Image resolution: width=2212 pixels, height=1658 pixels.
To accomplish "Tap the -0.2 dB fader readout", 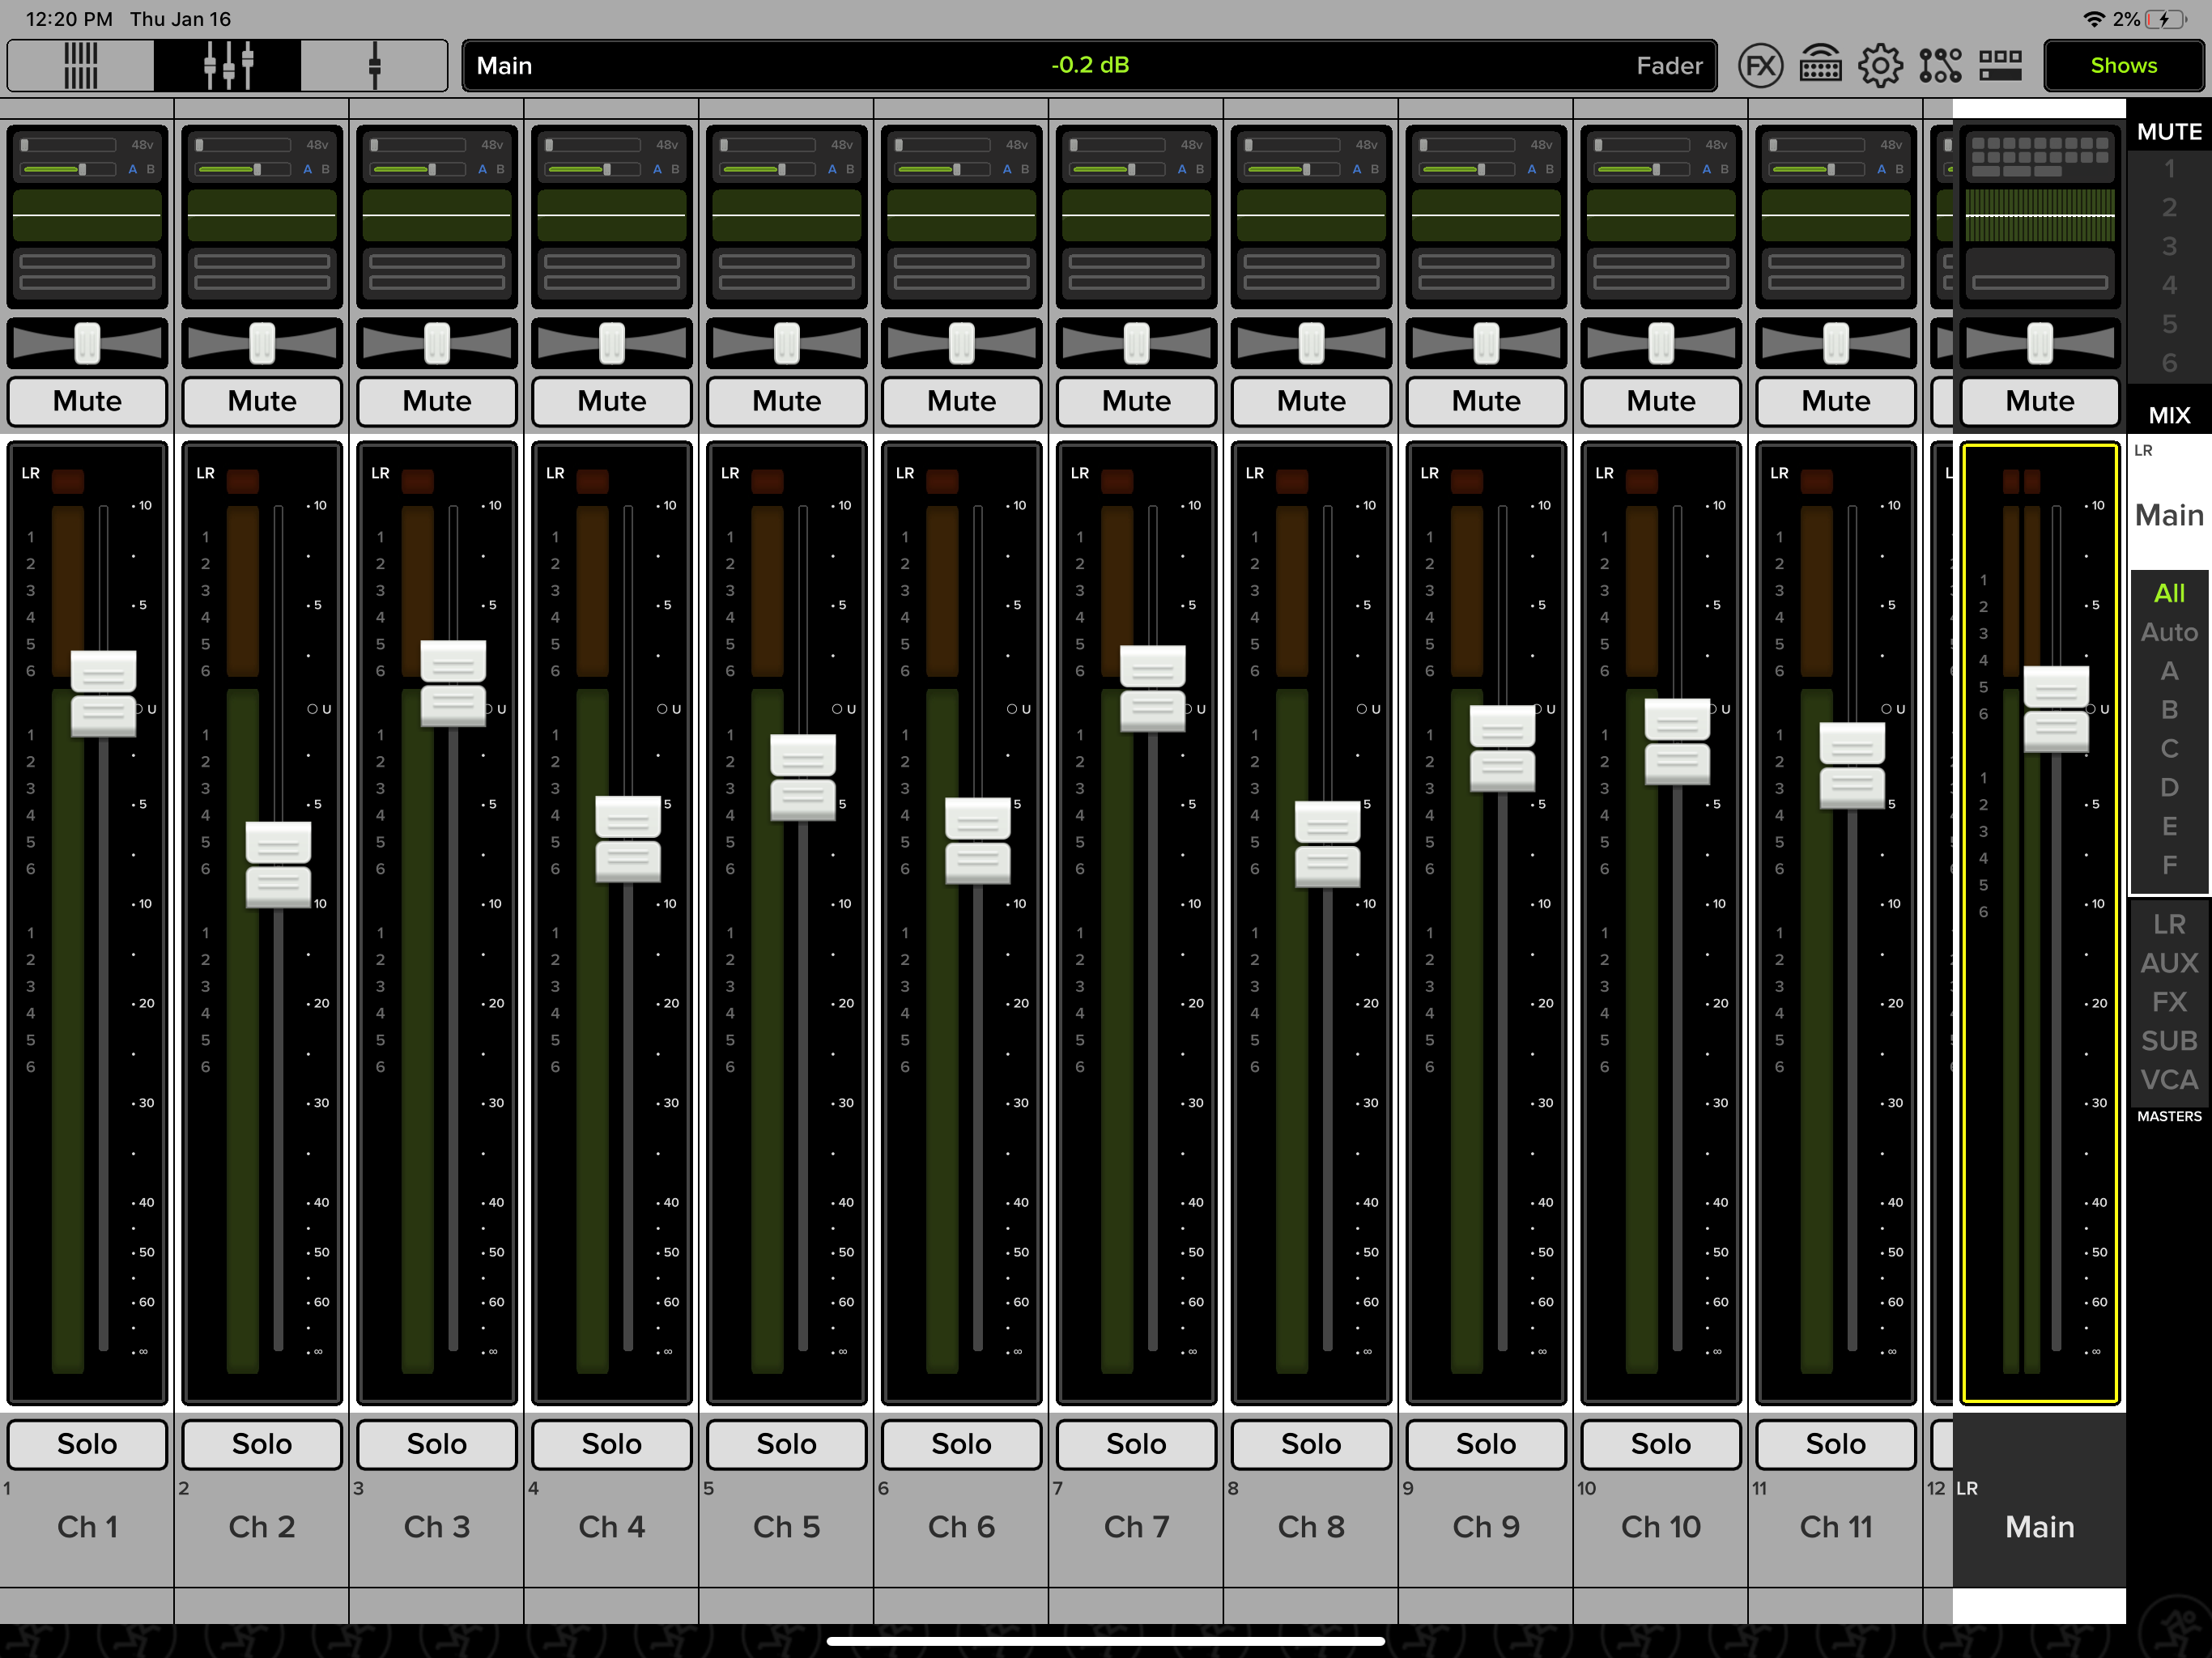I will pos(1090,65).
